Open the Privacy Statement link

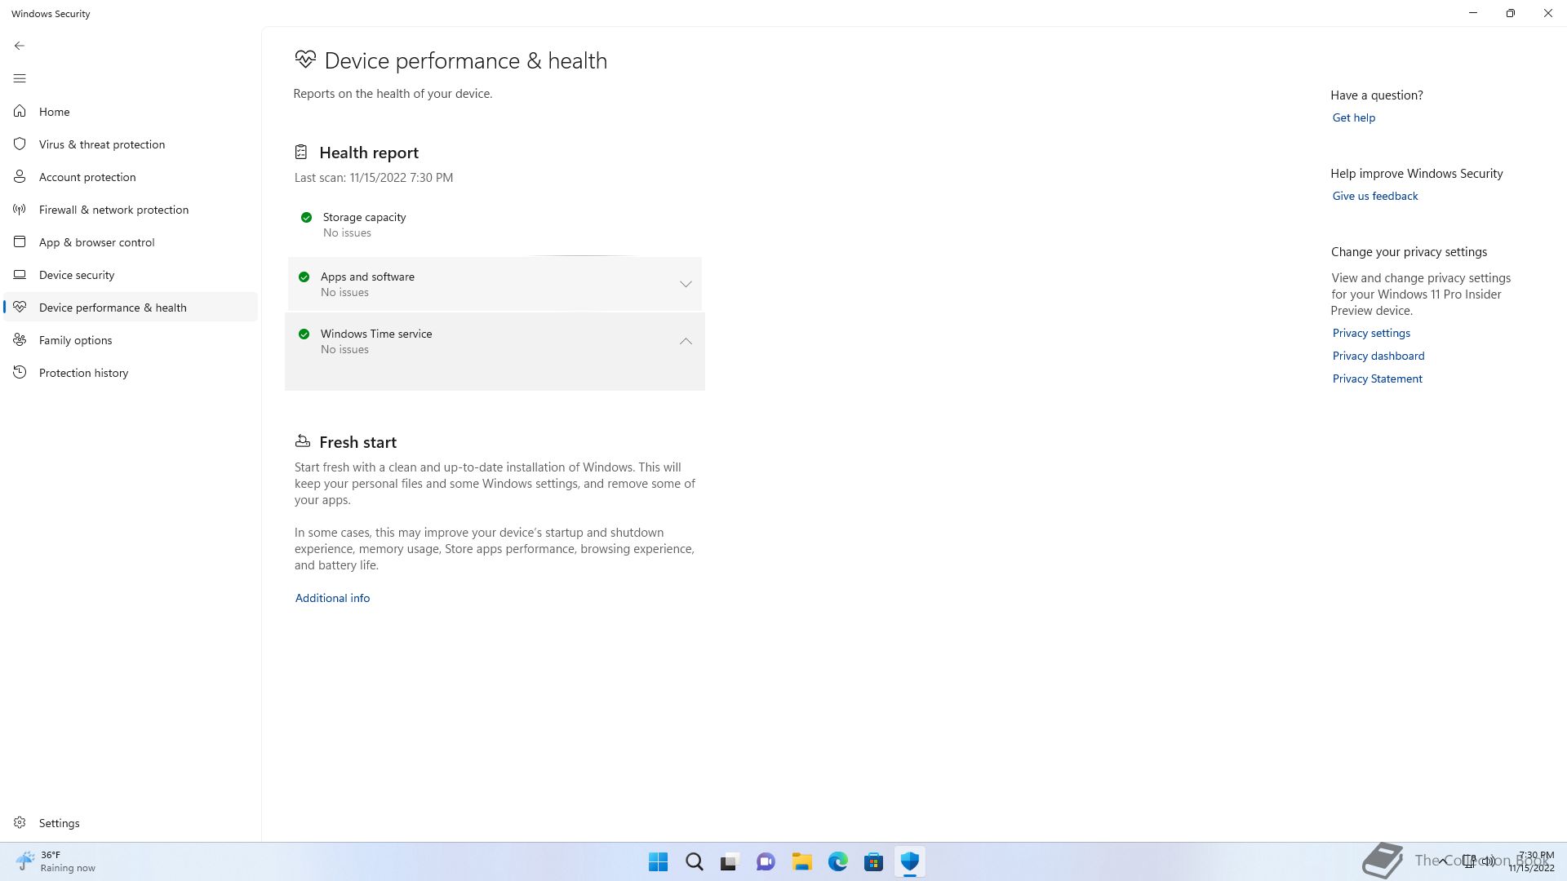click(x=1377, y=379)
